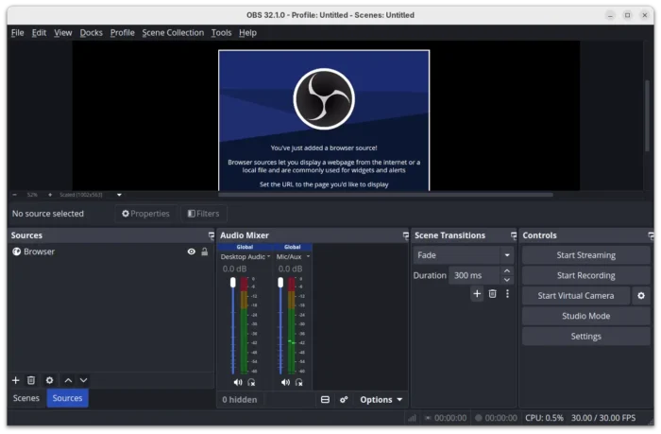Expand the Fade transition dropdown

click(506, 255)
